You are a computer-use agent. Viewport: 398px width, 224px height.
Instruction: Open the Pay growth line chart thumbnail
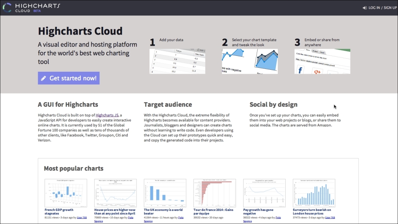pyautogui.click(x=264, y=193)
